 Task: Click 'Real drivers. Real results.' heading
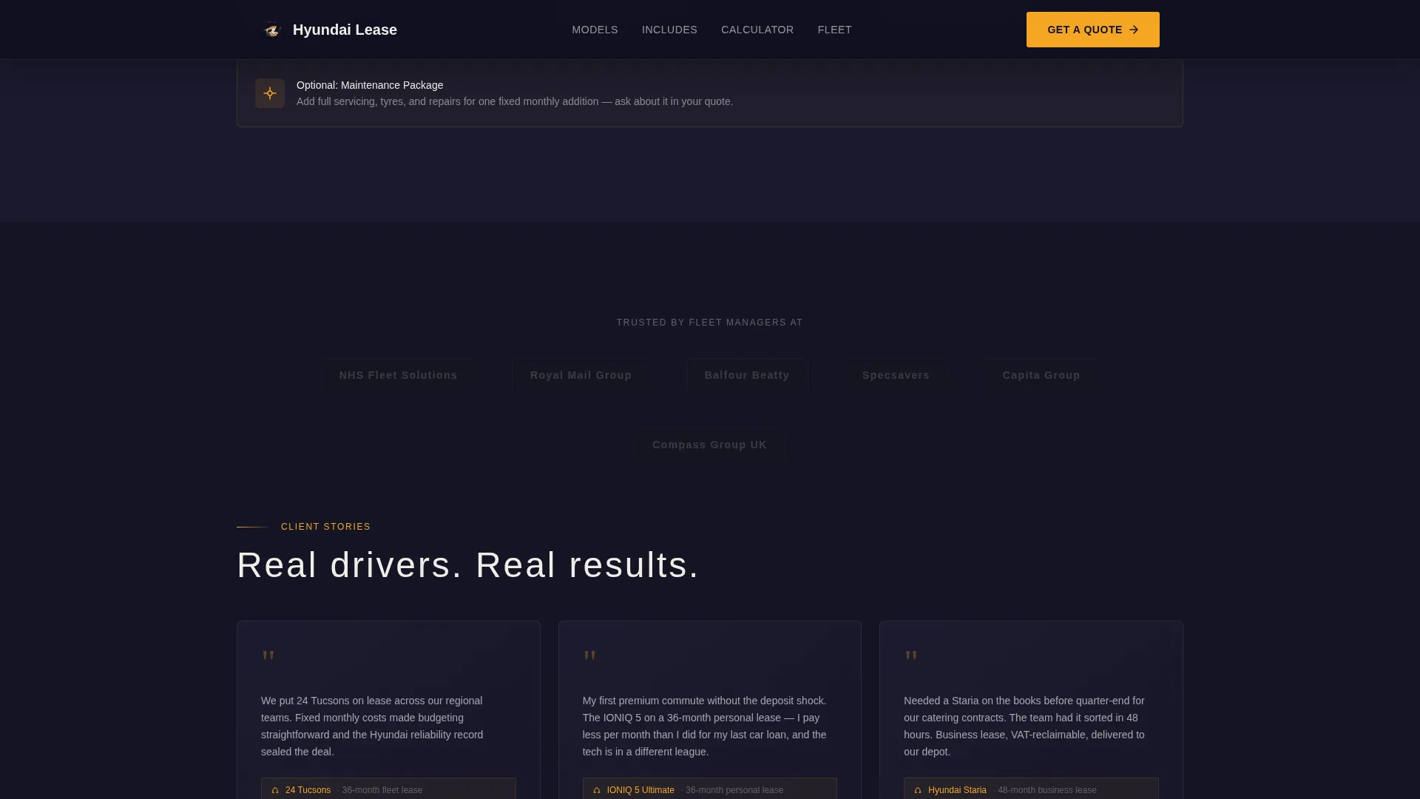coord(467,565)
